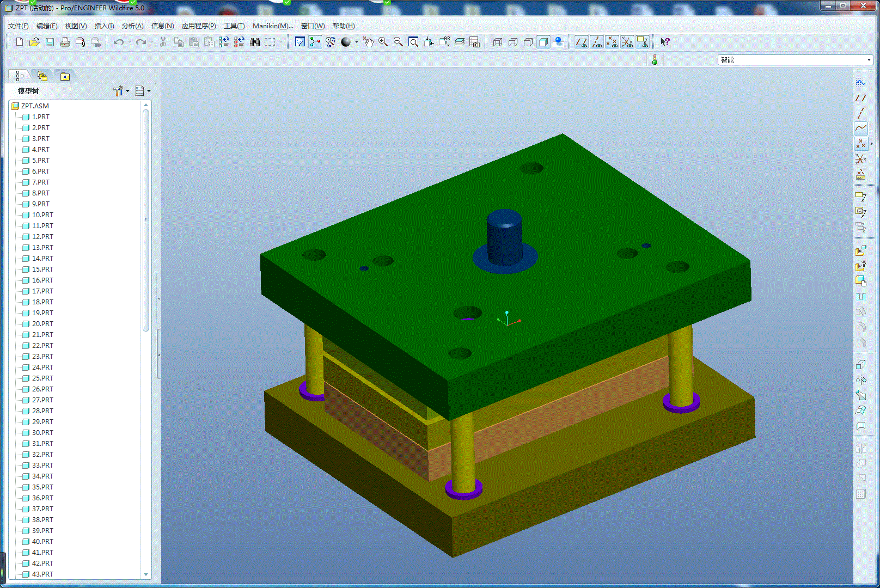Screen dimensions: 880x588
Task: Refit the model to screen
Action: click(414, 42)
